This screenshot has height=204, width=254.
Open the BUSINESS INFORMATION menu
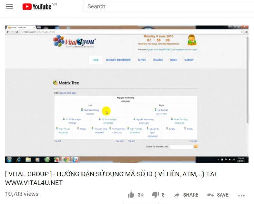pyautogui.click(x=118, y=60)
